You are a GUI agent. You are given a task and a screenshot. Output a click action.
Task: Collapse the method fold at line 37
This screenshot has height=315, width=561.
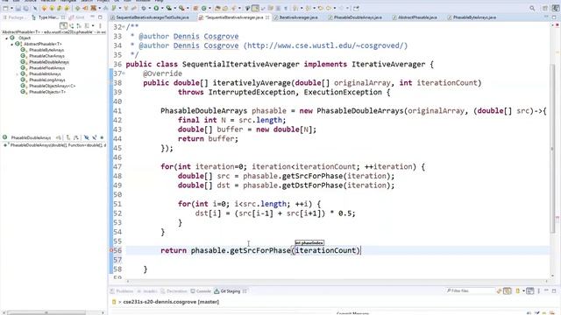pos(124,73)
